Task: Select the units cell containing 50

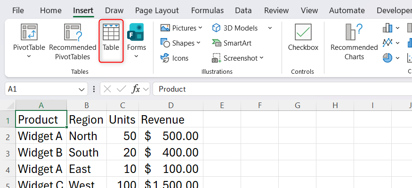Action: pyautogui.click(x=123, y=136)
